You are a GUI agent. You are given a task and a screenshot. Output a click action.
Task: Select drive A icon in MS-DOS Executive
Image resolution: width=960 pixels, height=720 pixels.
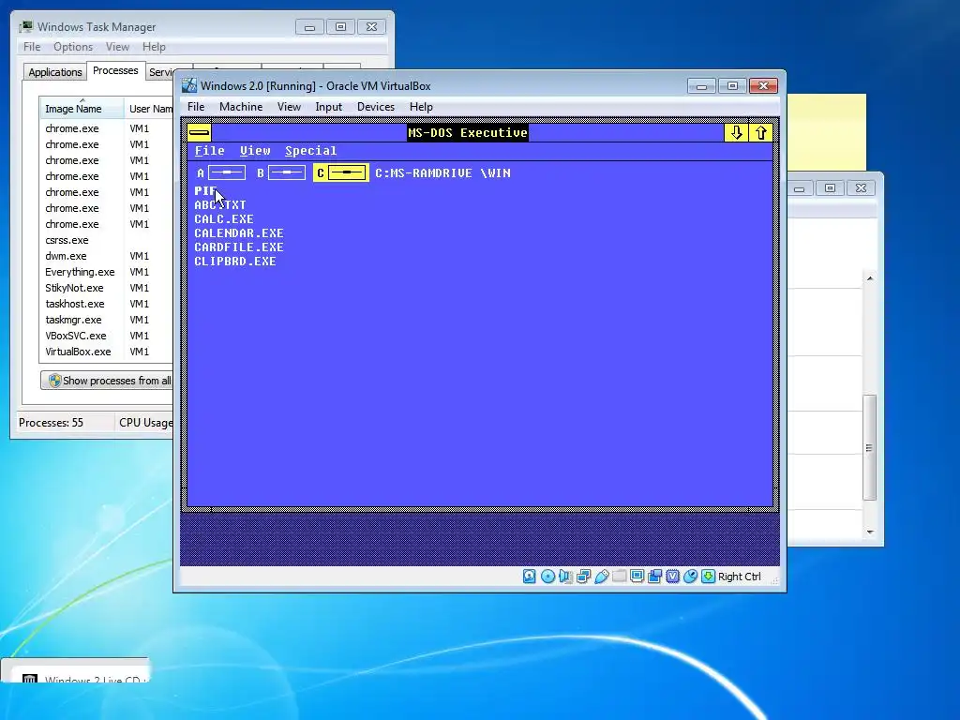(221, 173)
